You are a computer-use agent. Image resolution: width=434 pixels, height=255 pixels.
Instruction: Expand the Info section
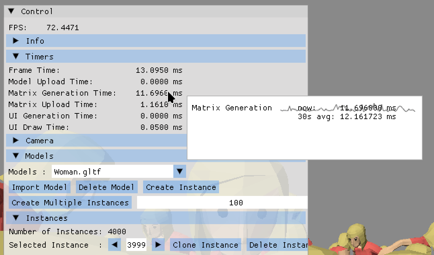[16, 41]
